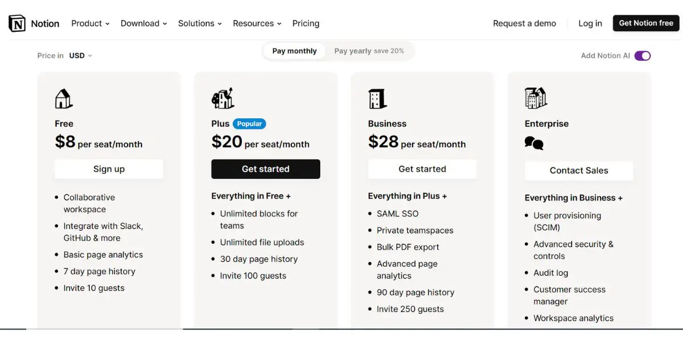Click the Enterprise plan buildings icon
The width and height of the screenshot is (683, 341).
pos(536,98)
